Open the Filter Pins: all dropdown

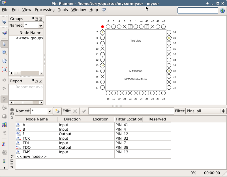click(x=206, y=111)
